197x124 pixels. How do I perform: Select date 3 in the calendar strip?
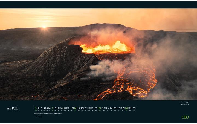[41, 108]
